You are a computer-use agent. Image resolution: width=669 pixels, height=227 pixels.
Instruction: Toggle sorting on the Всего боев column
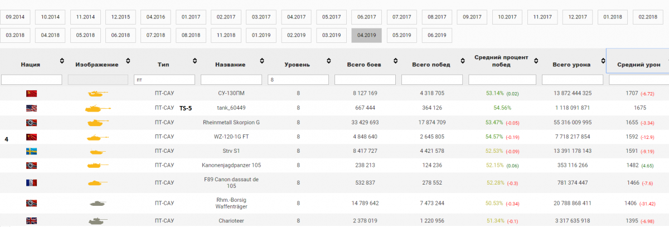[395, 61]
